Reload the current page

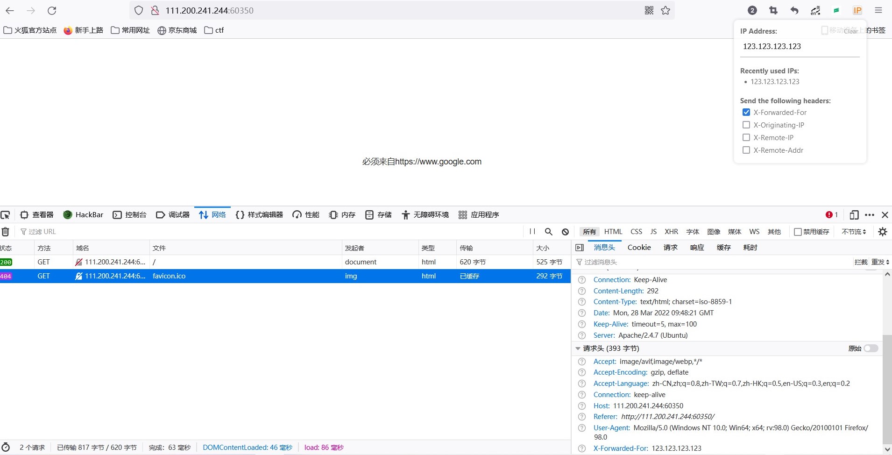pyautogui.click(x=52, y=10)
